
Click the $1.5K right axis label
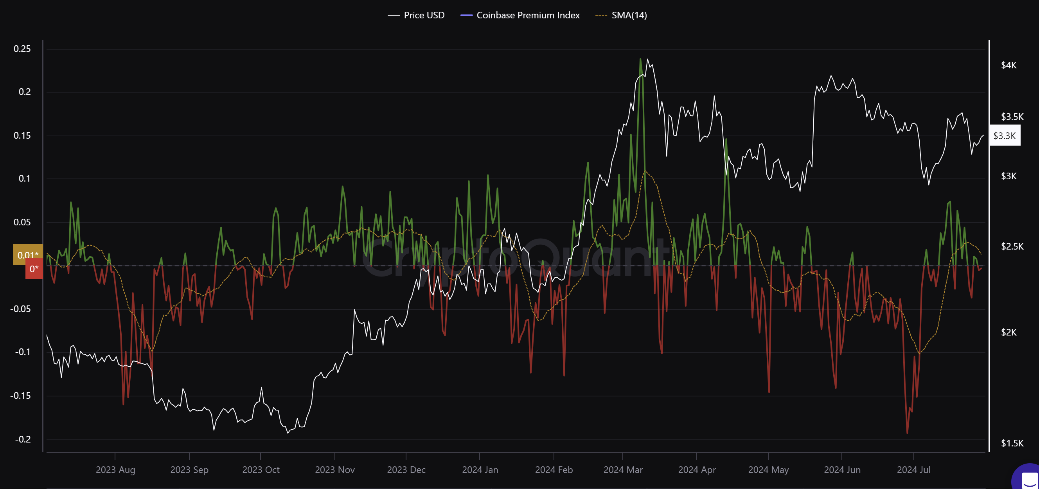1012,443
